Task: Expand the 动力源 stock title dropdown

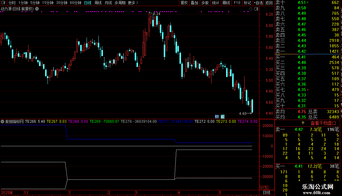Action: coord(37,9)
